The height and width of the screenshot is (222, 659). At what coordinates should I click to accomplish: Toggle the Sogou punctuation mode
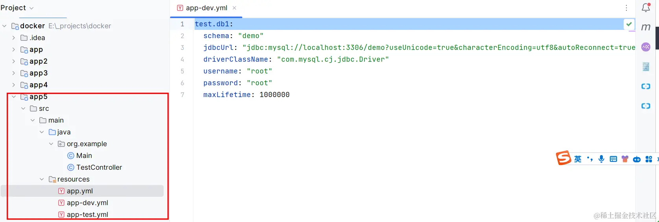(589, 159)
